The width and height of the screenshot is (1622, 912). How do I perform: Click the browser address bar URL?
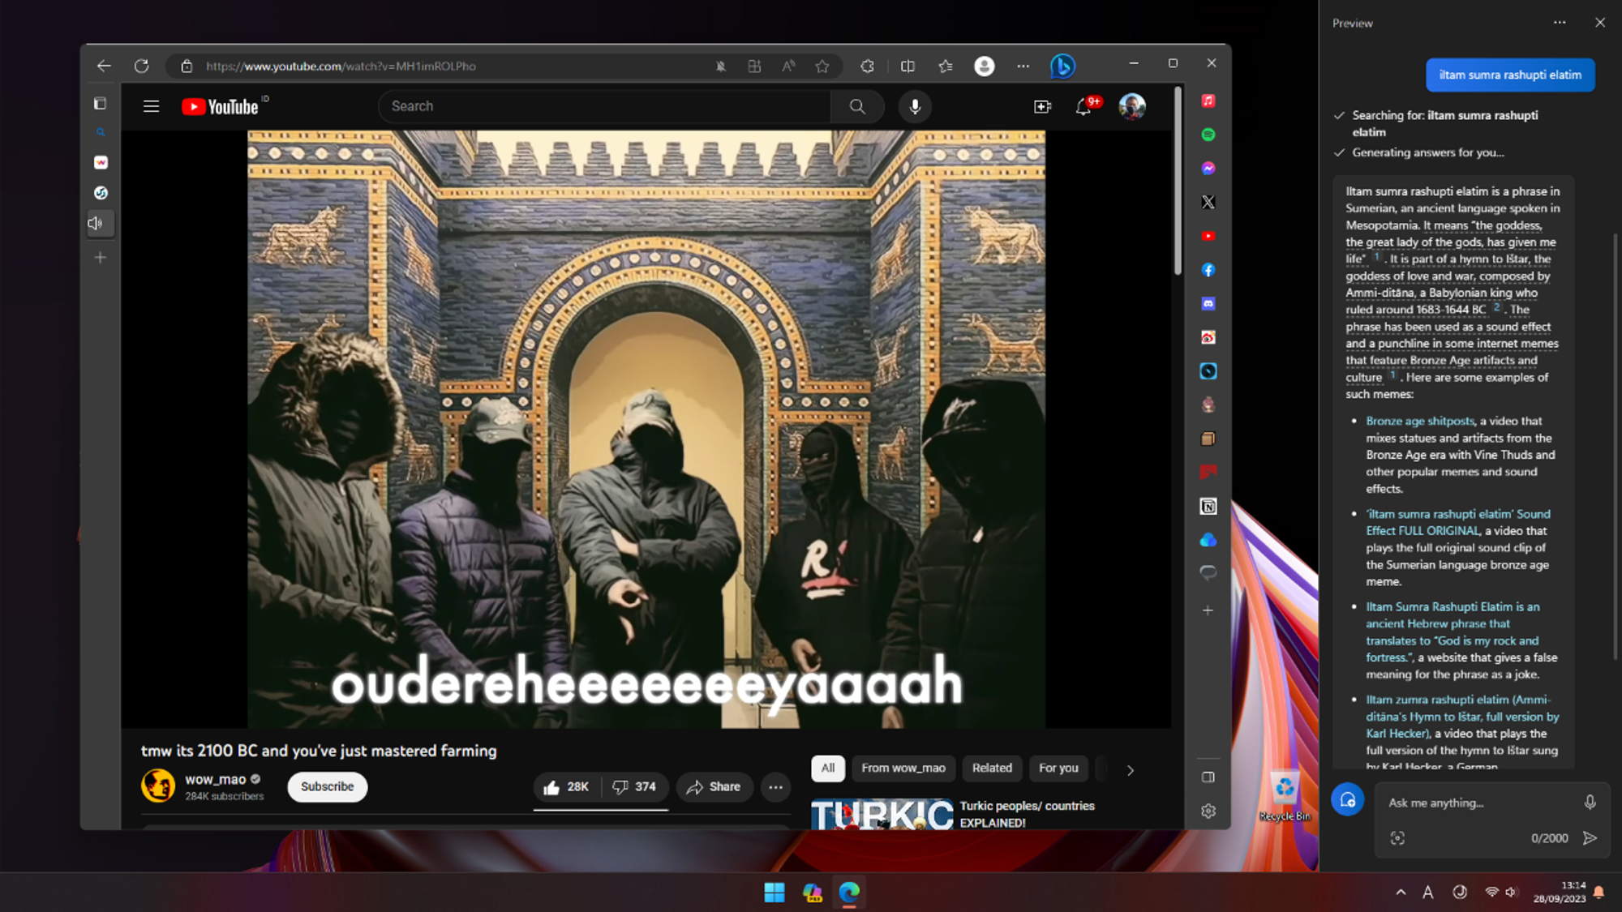(341, 66)
